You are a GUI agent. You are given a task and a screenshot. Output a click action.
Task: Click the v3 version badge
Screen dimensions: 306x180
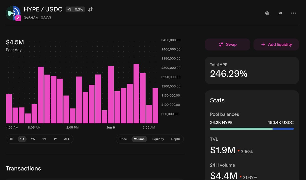pos(69,9)
